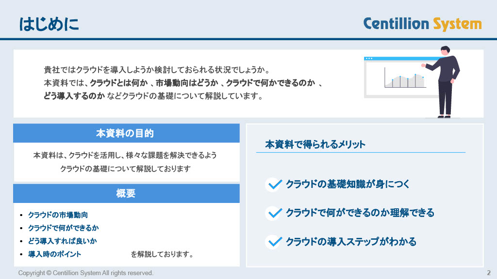
Task: Click the line chart in the illustration
Action: [x=405, y=80]
